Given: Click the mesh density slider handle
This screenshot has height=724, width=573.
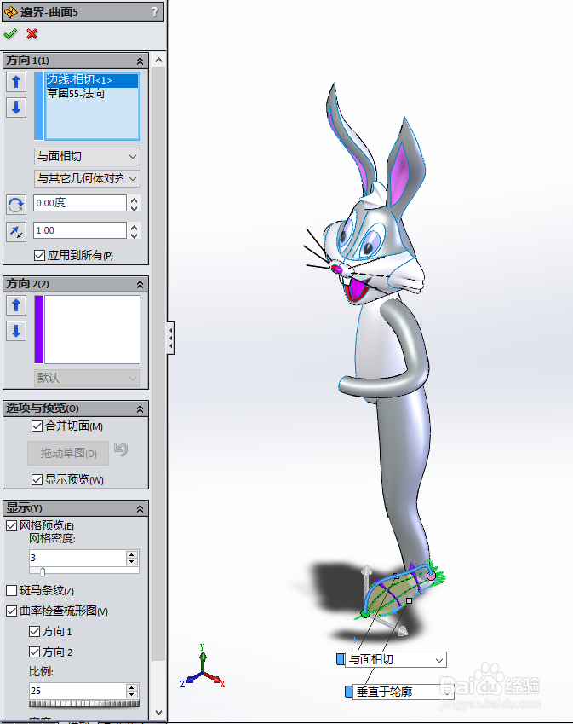Looking at the screenshot, I should [x=43, y=572].
